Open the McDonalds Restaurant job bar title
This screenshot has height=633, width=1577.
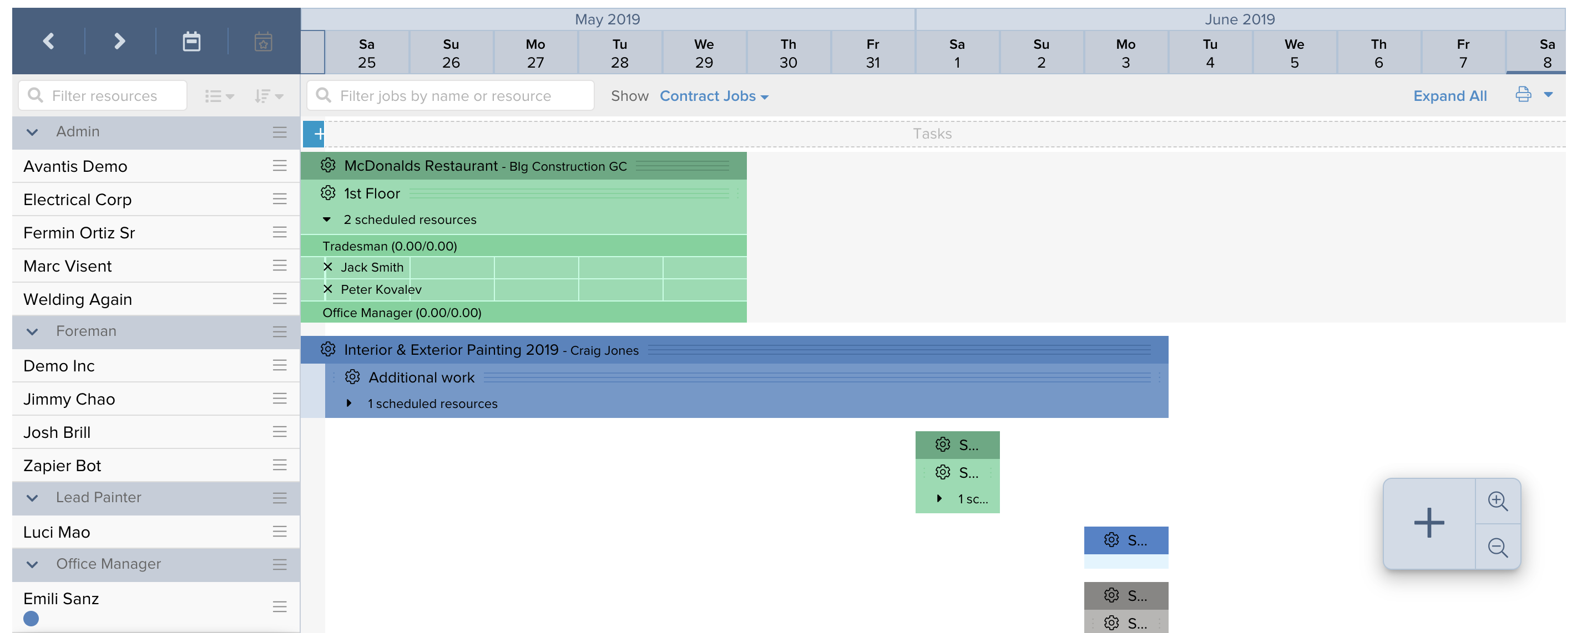point(486,166)
